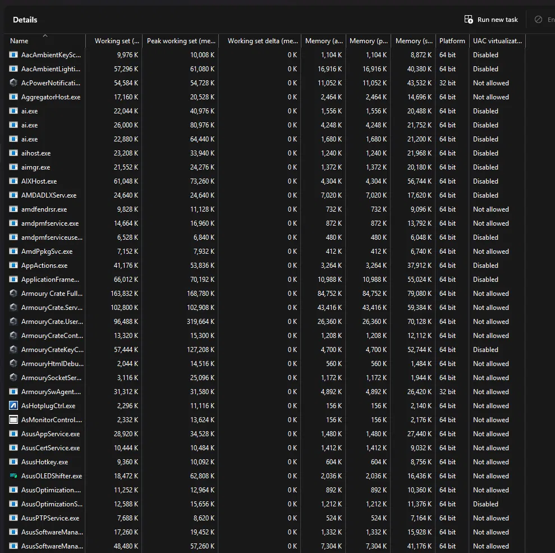Click the AppActions.exe process icon
Image resolution: width=555 pixels, height=553 pixels.
pos(13,266)
